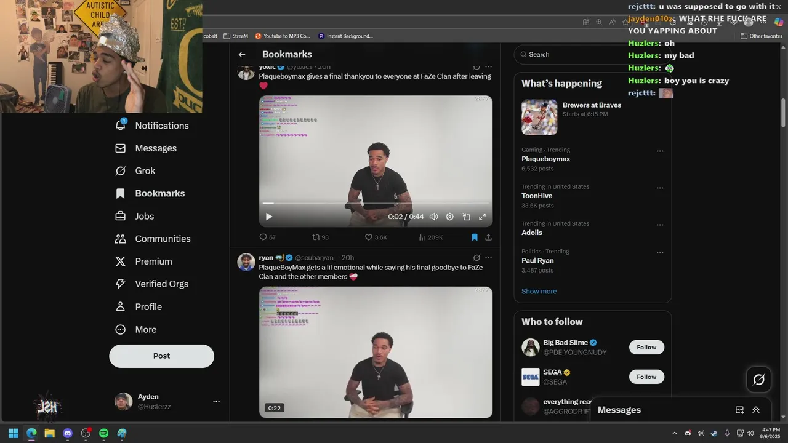The image size is (788, 443).
Task: Open Messages in the left sidebar
Action: (x=146, y=148)
